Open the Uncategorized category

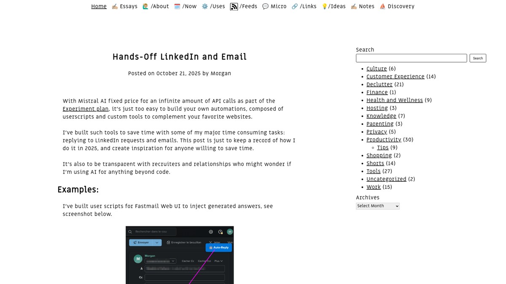coord(386,179)
